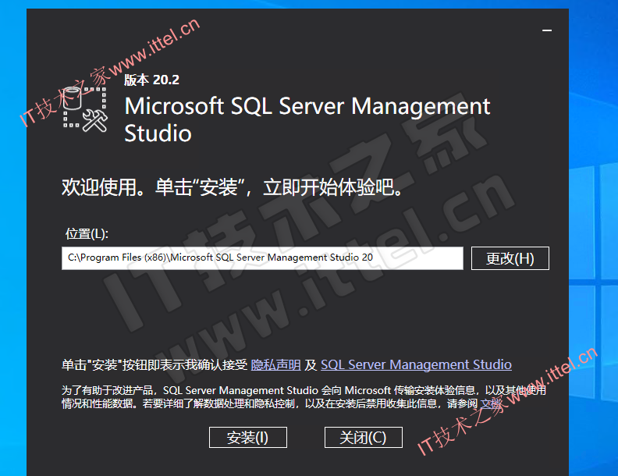Click the 更改(H) change location button
Image resolution: width=618 pixels, height=476 pixels.
coord(510,258)
